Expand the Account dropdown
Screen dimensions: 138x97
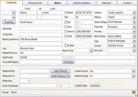[x=134, y=50]
